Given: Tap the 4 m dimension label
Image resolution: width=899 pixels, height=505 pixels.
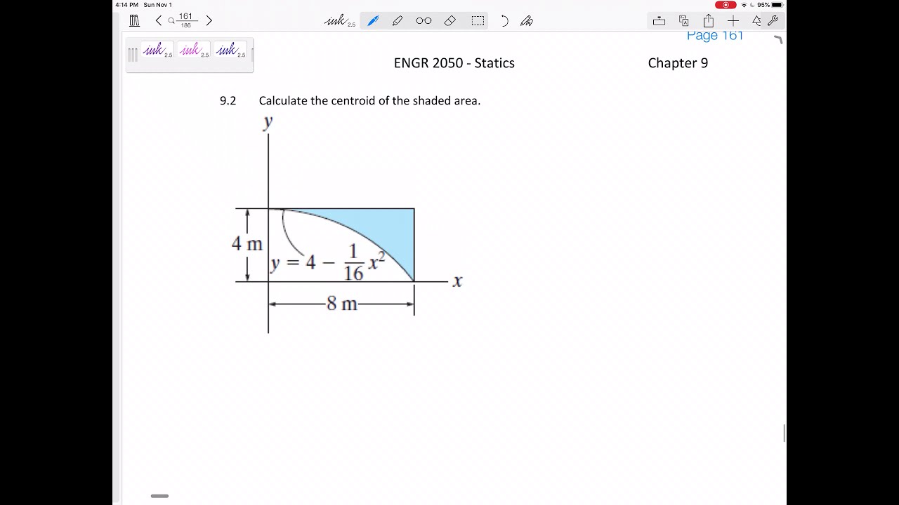Looking at the screenshot, I should [x=247, y=243].
